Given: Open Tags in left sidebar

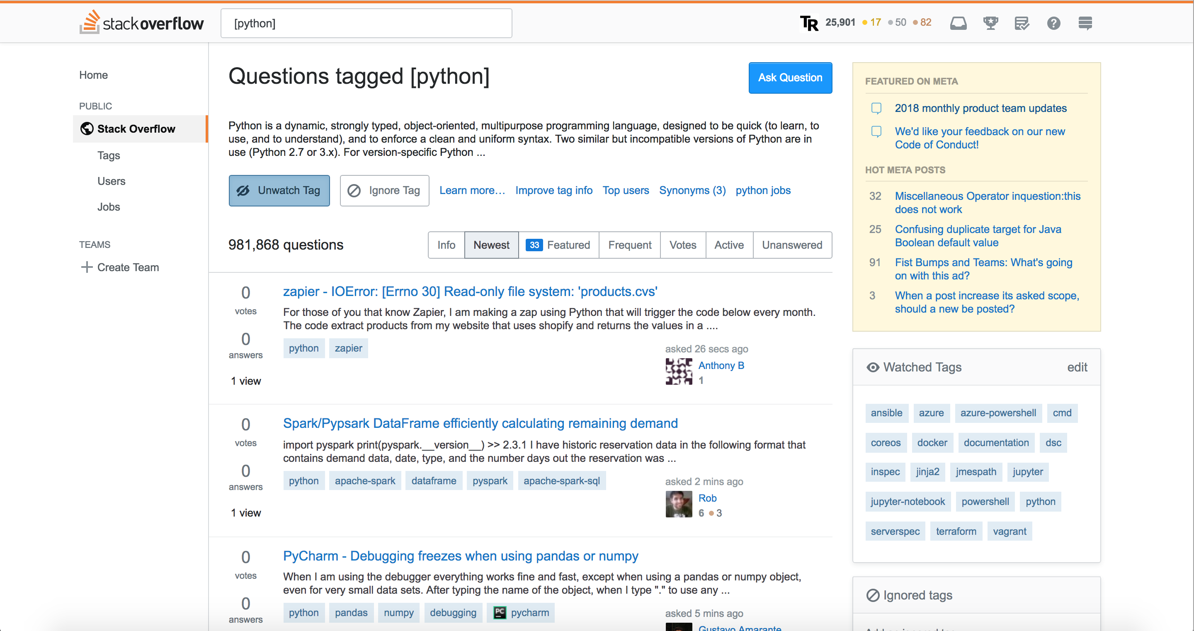Looking at the screenshot, I should pyautogui.click(x=109, y=155).
